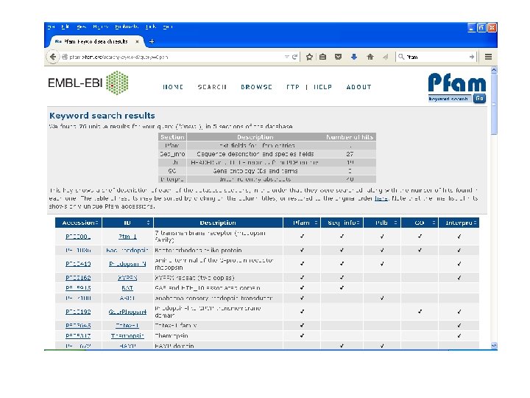This screenshot has height=398, width=530.
Task: Open the SEARCH navigation menu item
Action: click(212, 87)
